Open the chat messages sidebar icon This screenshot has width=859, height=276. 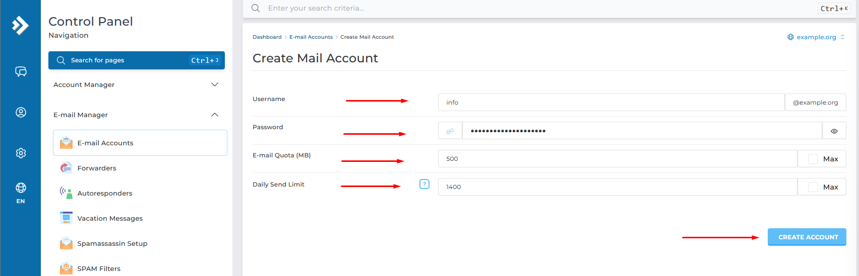(21, 71)
